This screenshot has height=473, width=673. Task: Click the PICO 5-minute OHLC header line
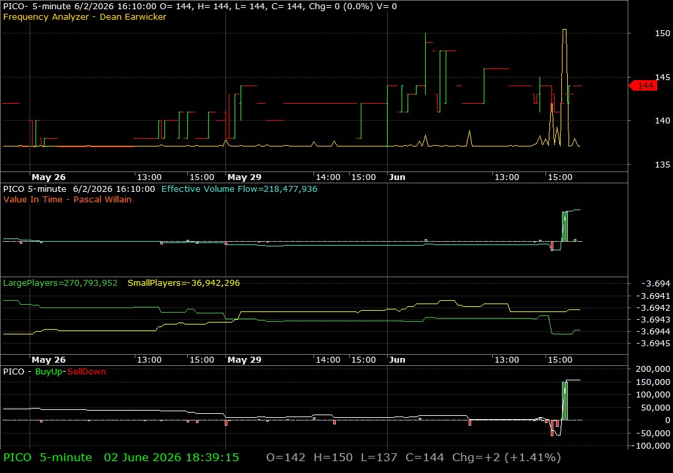click(x=200, y=7)
